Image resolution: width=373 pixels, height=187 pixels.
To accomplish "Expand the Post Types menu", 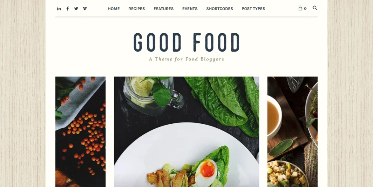I will point(253,9).
